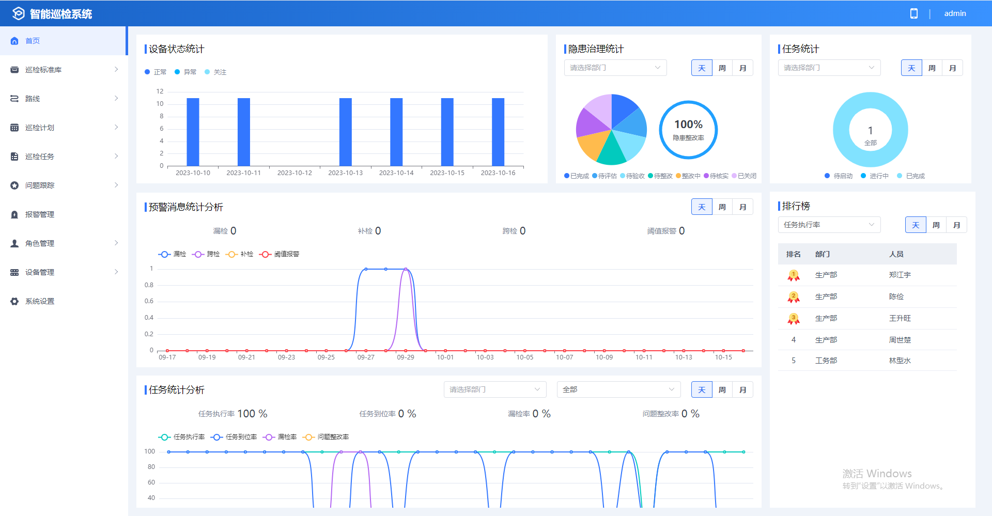Select 月 tab in 任务统计 panel
992x516 pixels.
click(x=952, y=68)
